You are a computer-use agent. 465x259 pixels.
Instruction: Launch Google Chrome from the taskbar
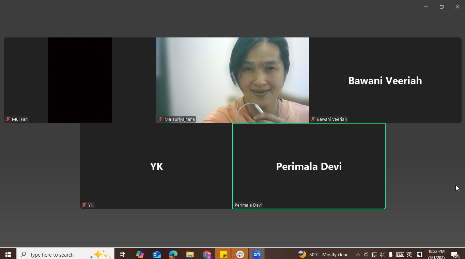pos(207,254)
